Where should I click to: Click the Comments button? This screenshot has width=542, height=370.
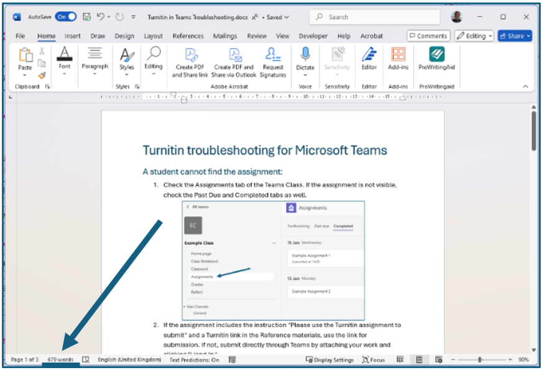click(x=429, y=36)
